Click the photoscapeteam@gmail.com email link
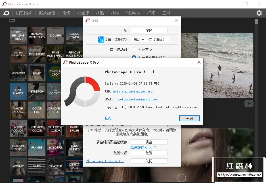266x183 pixels. click(137, 99)
